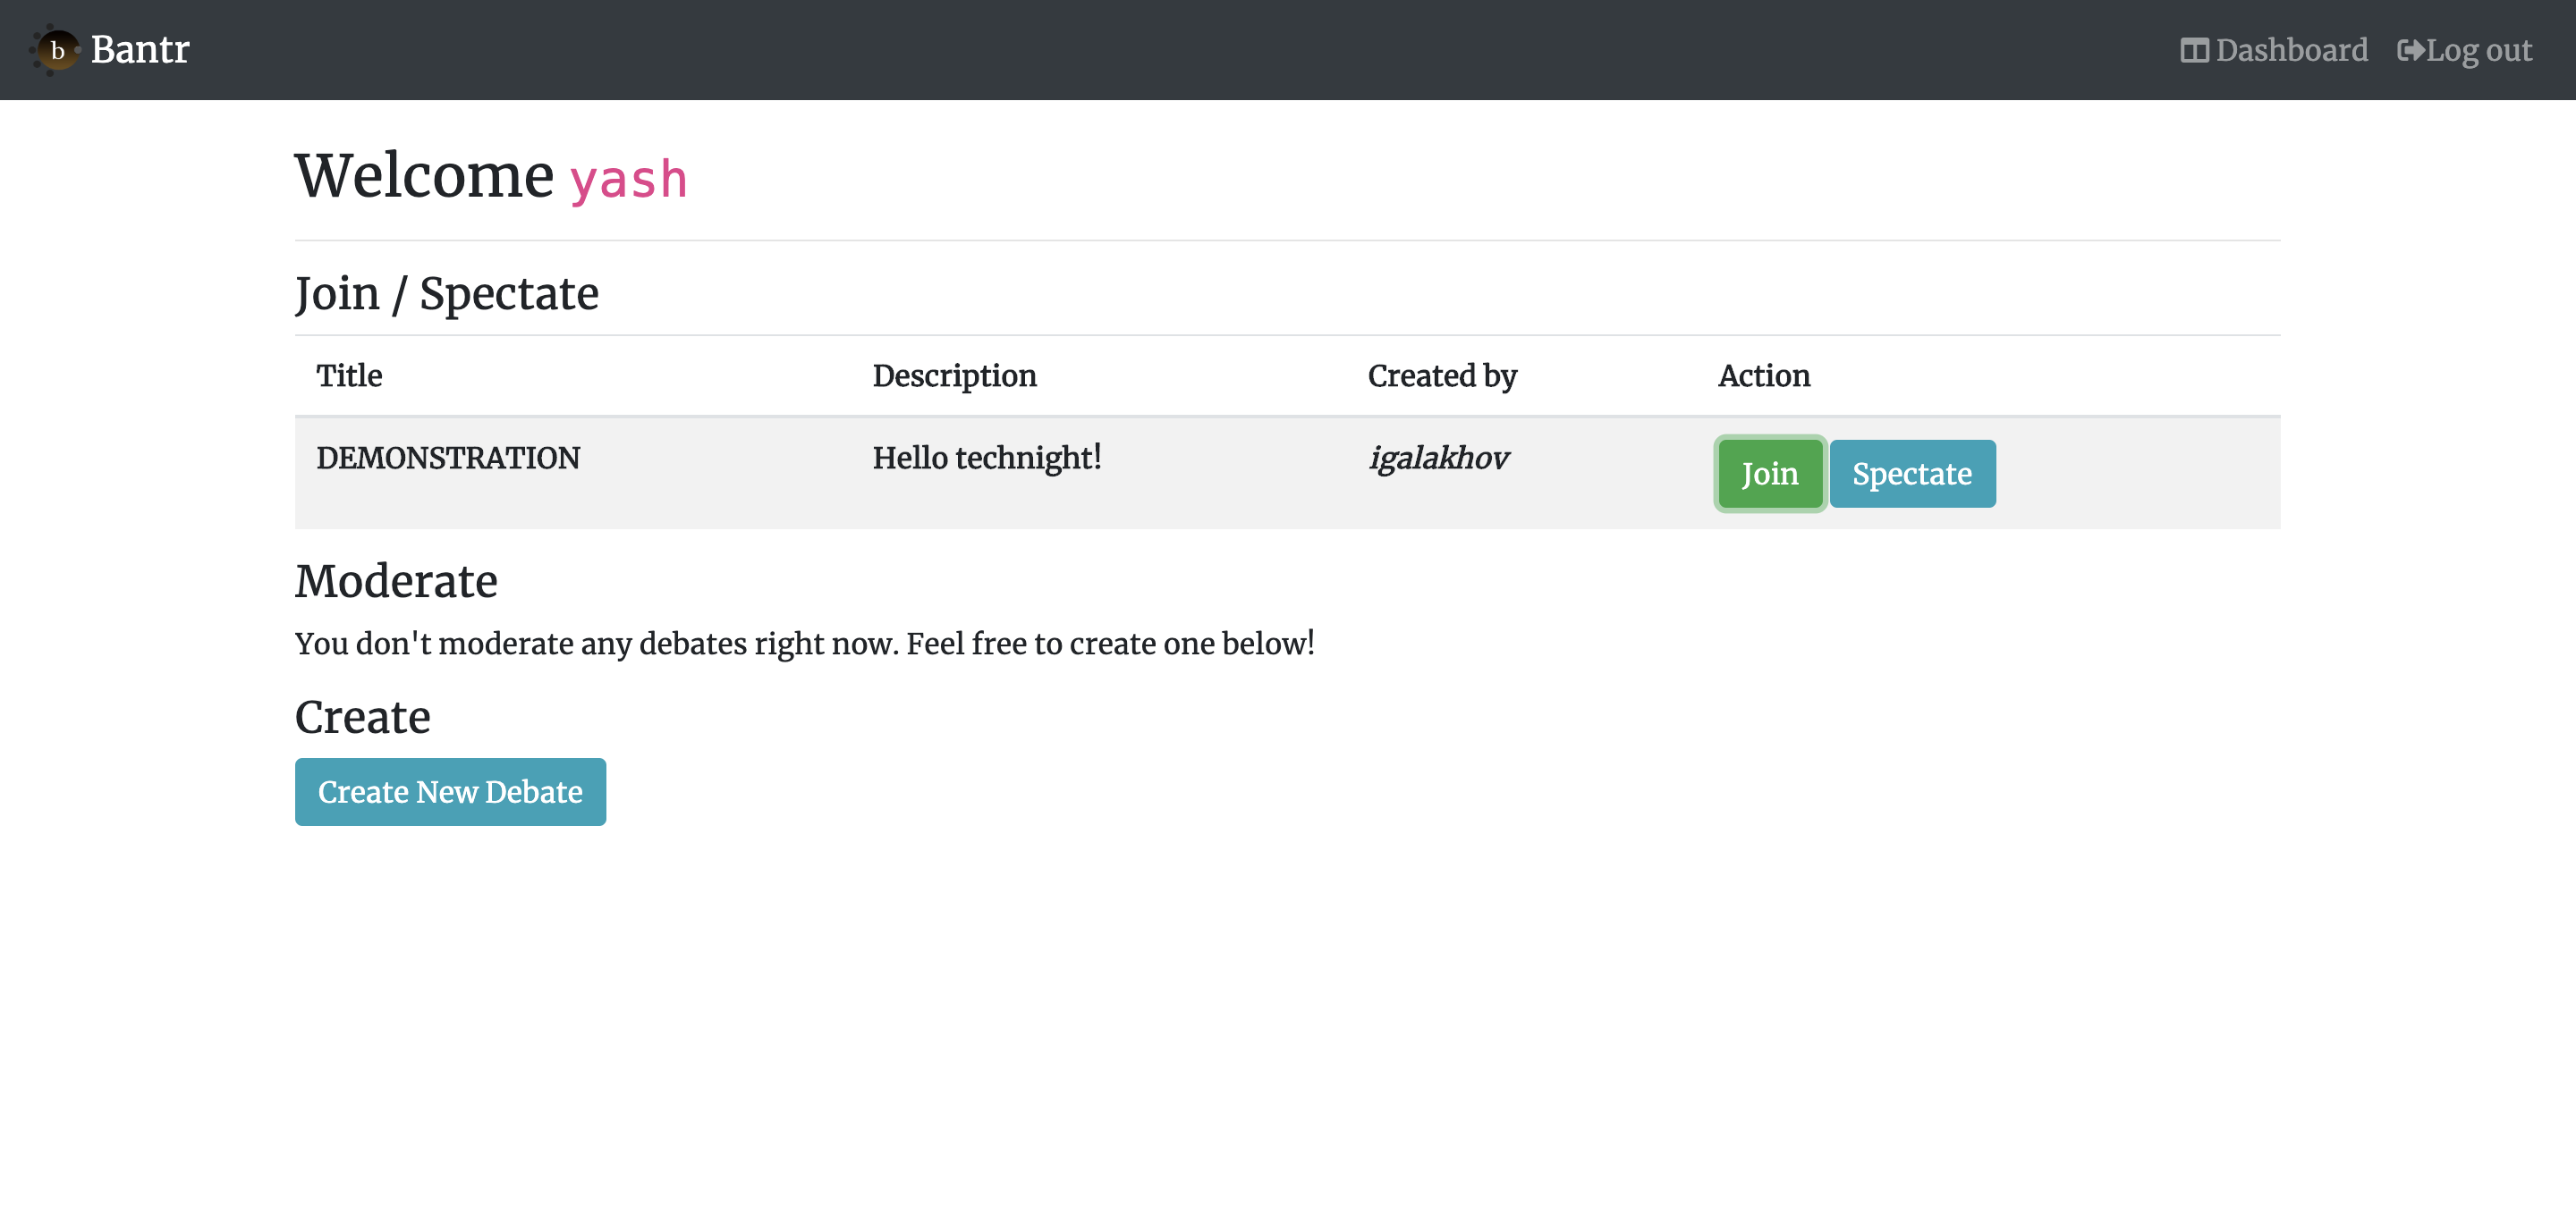Click the Title column header
The width and height of the screenshot is (2576, 1205).
click(349, 375)
